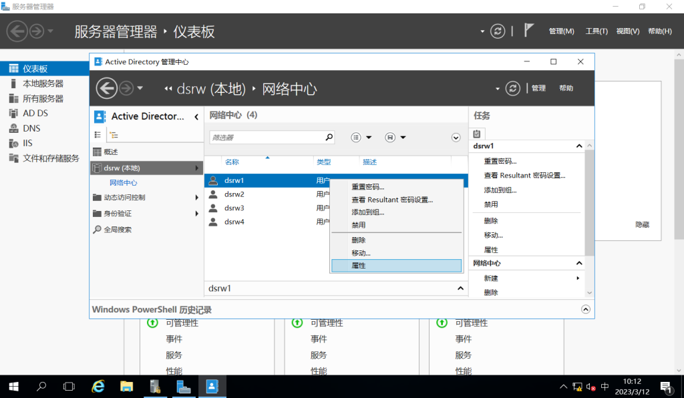This screenshot has width=684, height=398.
Task: Collapse the 网络中心 tasks section
Action: click(x=579, y=263)
